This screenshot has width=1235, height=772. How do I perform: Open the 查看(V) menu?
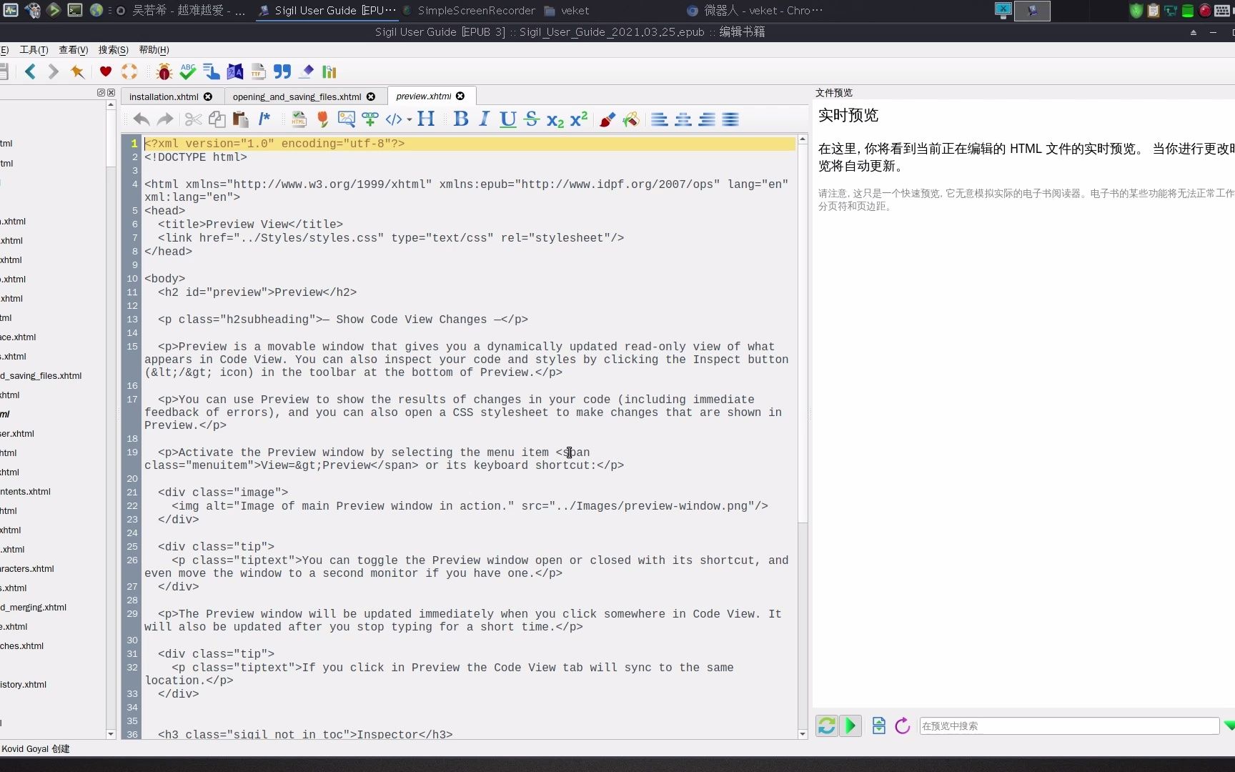click(73, 50)
